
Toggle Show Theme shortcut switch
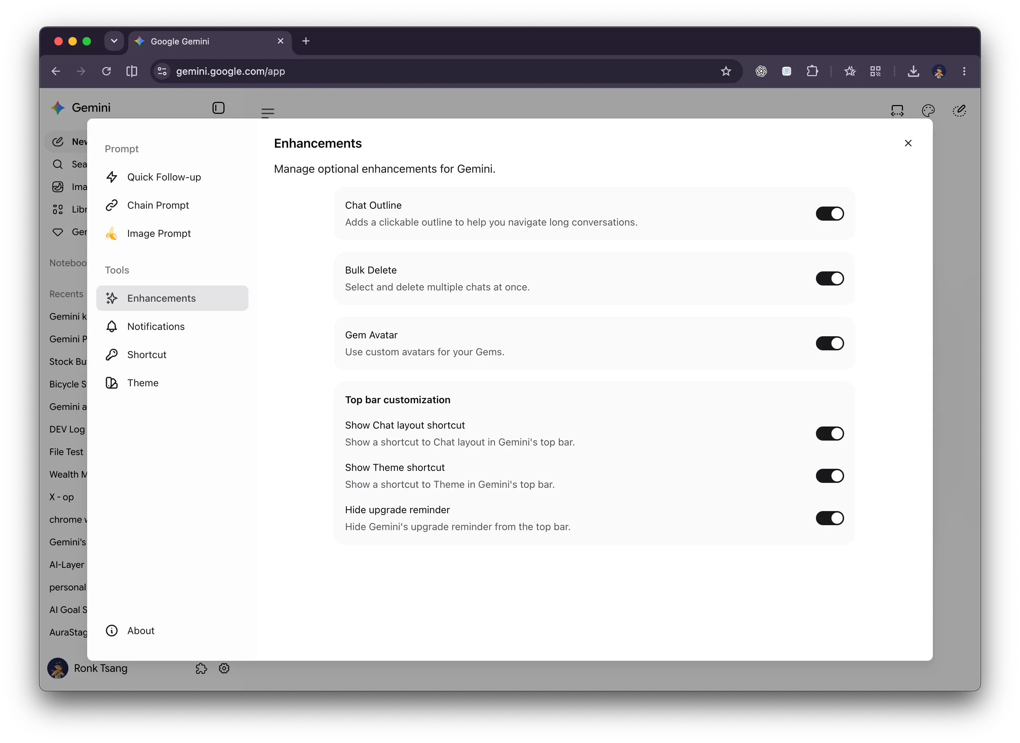pyautogui.click(x=830, y=476)
